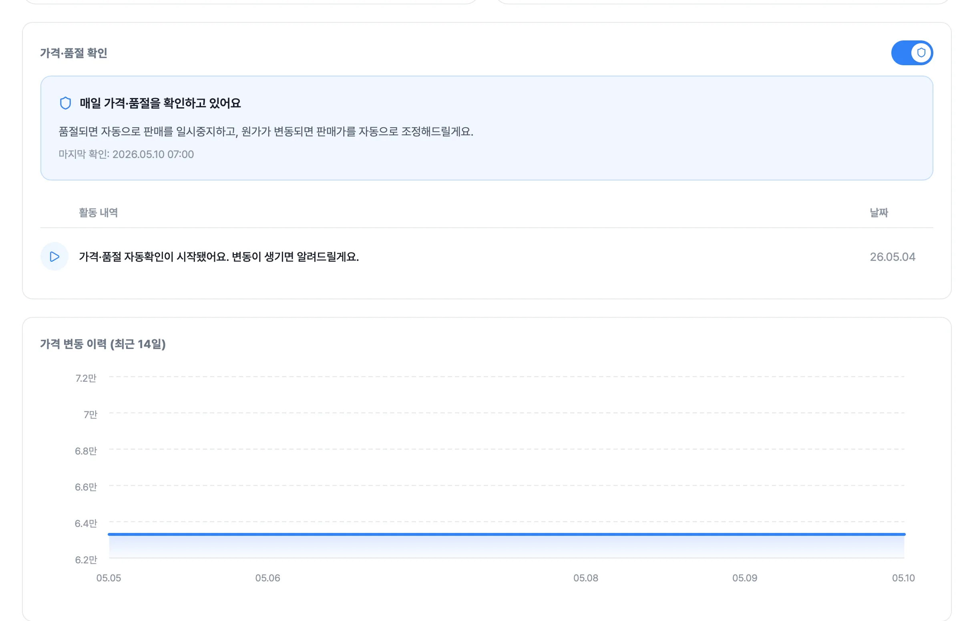969x621 pixels.
Task: Click the 6.6만 y-axis label
Action: 86,487
